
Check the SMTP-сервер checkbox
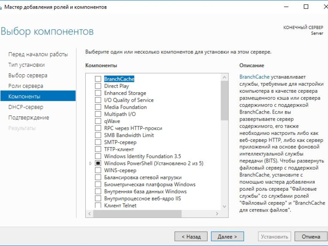(98, 142)
